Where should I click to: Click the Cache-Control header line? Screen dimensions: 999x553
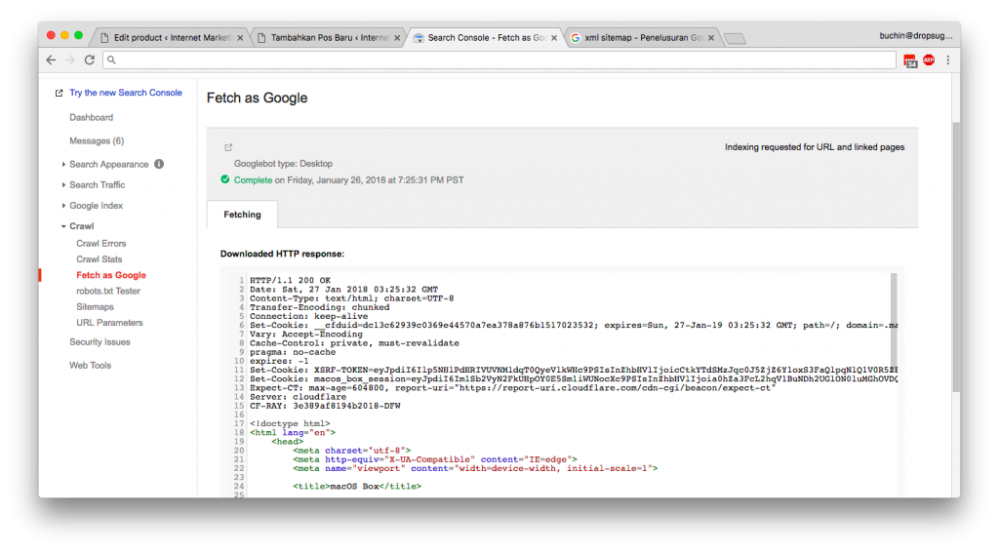tap(354, 342)
